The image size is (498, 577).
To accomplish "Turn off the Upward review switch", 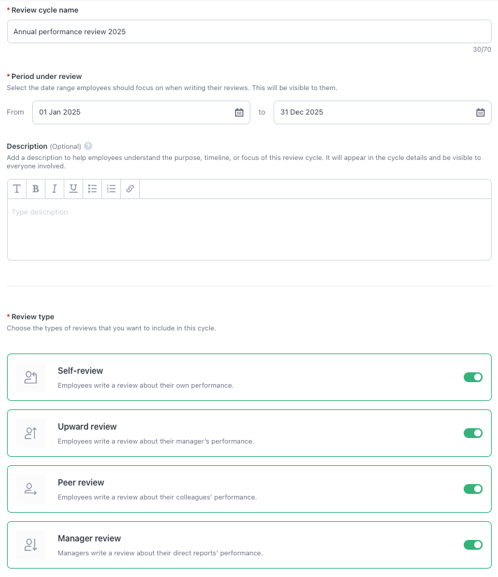I will tap(473, 433).
